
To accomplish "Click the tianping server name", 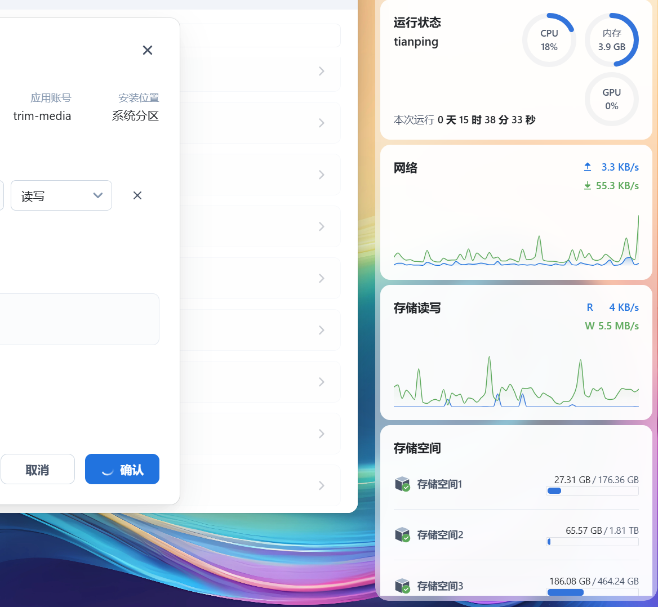I will [416, 42].
